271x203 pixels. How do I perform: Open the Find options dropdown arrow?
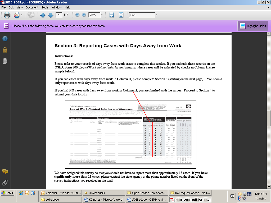click(x=156, y=15)
